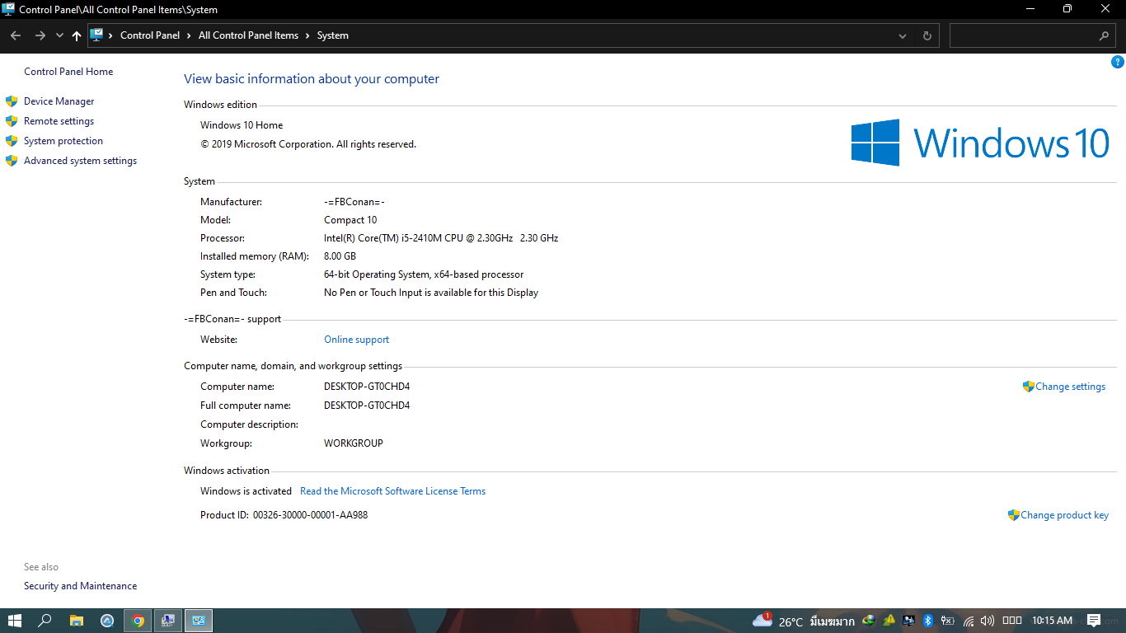Open the Action Center notifications icon
The height and width of the screenshot is (633, 1126).
1094,621
